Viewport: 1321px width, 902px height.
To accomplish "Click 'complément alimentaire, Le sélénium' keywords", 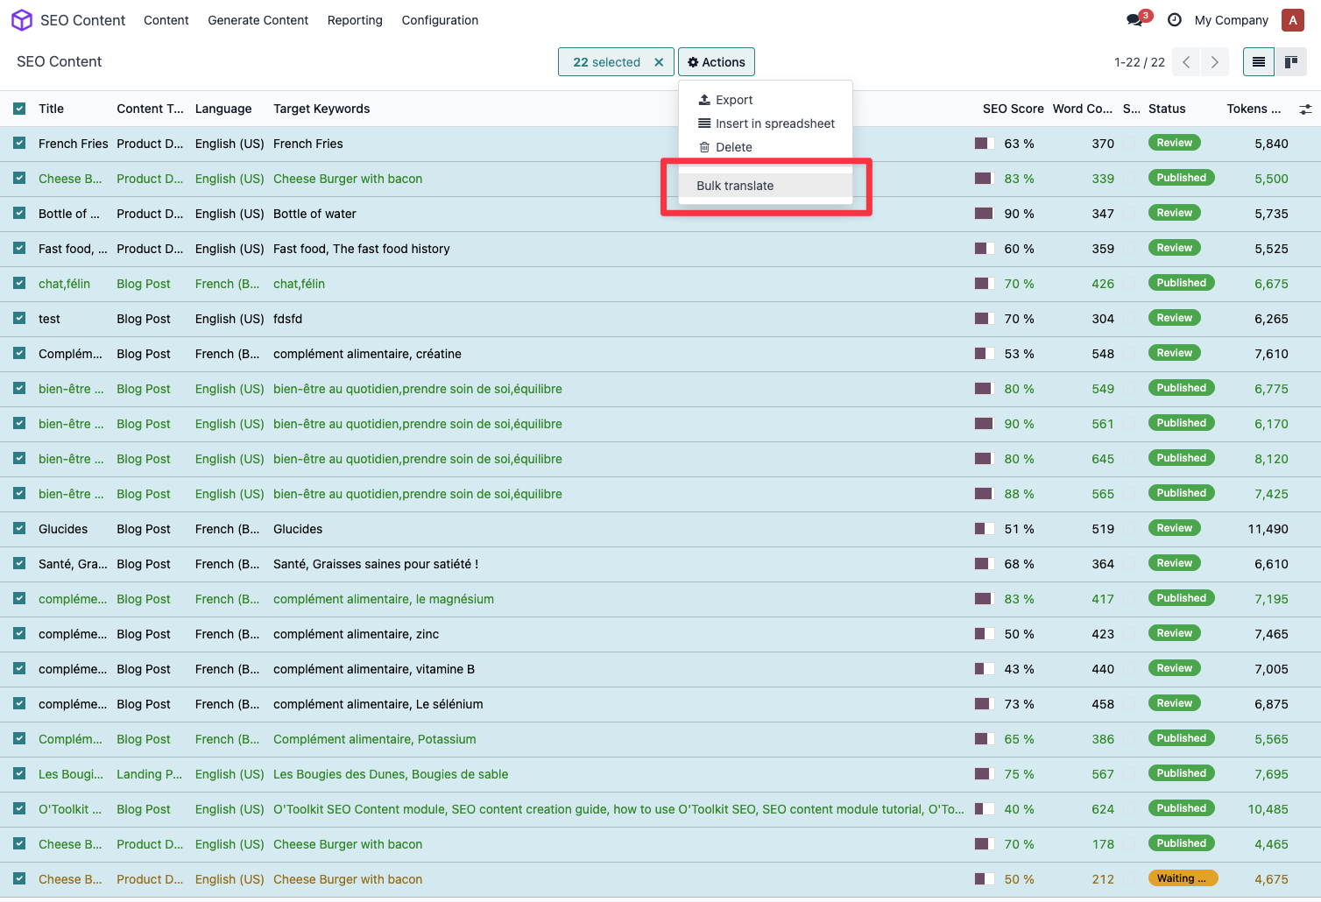I will tap(378, 704).
